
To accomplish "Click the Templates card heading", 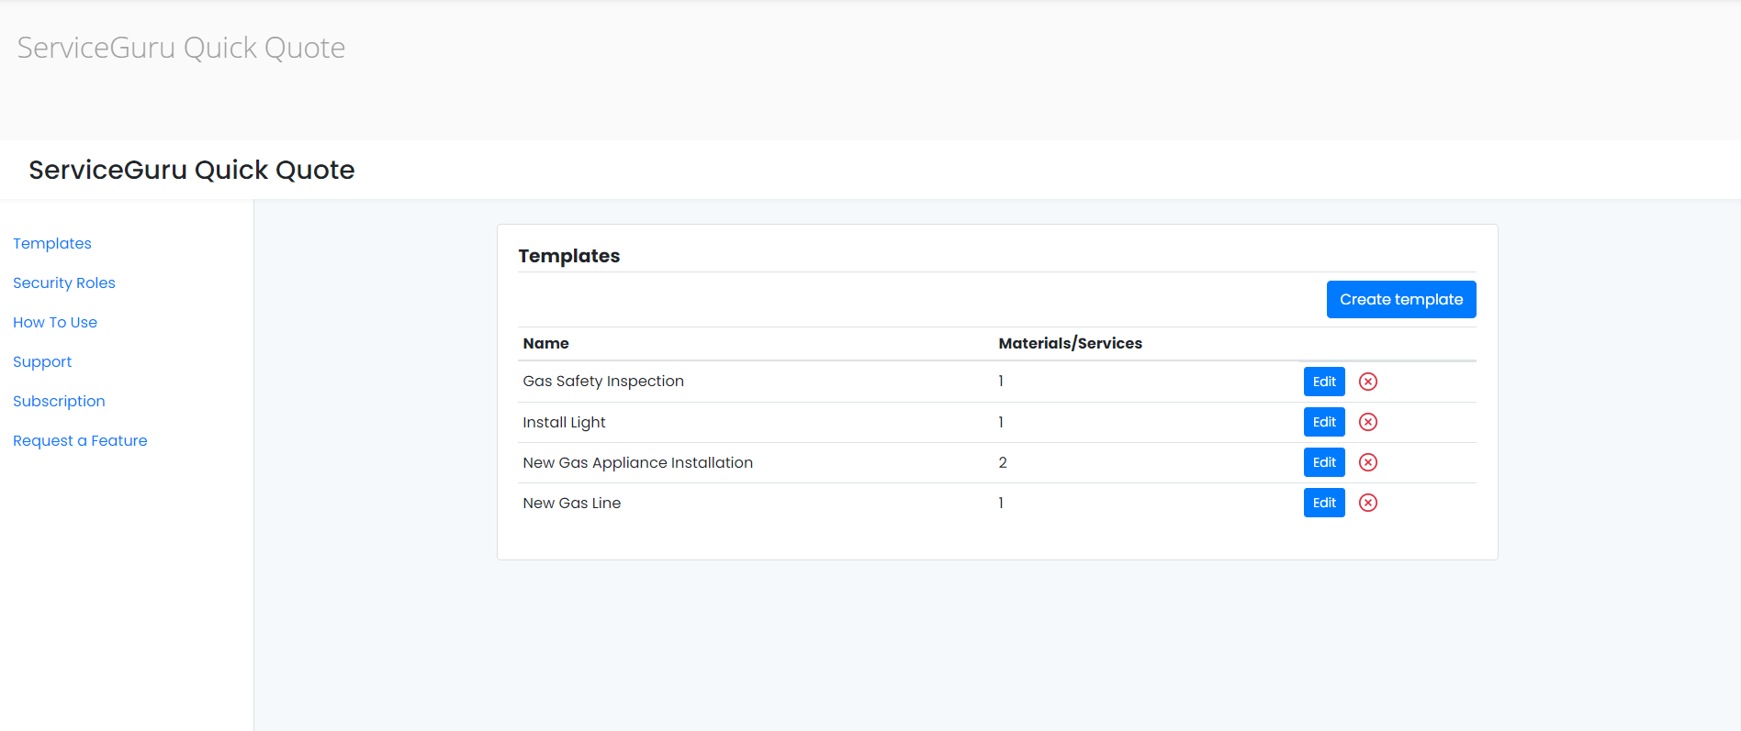I will (x=568, y=256).
